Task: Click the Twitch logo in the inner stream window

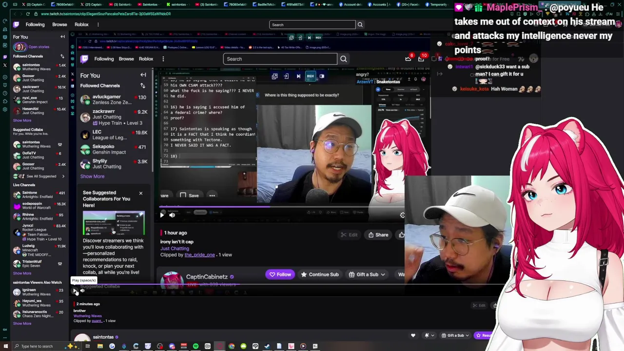Action: click(x=84, y=59)
